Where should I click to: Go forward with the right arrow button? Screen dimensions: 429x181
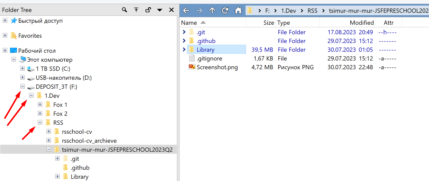click(199, 10)
